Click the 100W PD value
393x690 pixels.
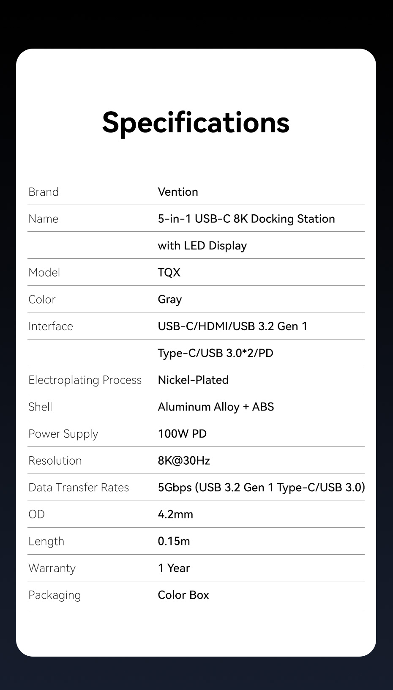click(x=182, y=434)
